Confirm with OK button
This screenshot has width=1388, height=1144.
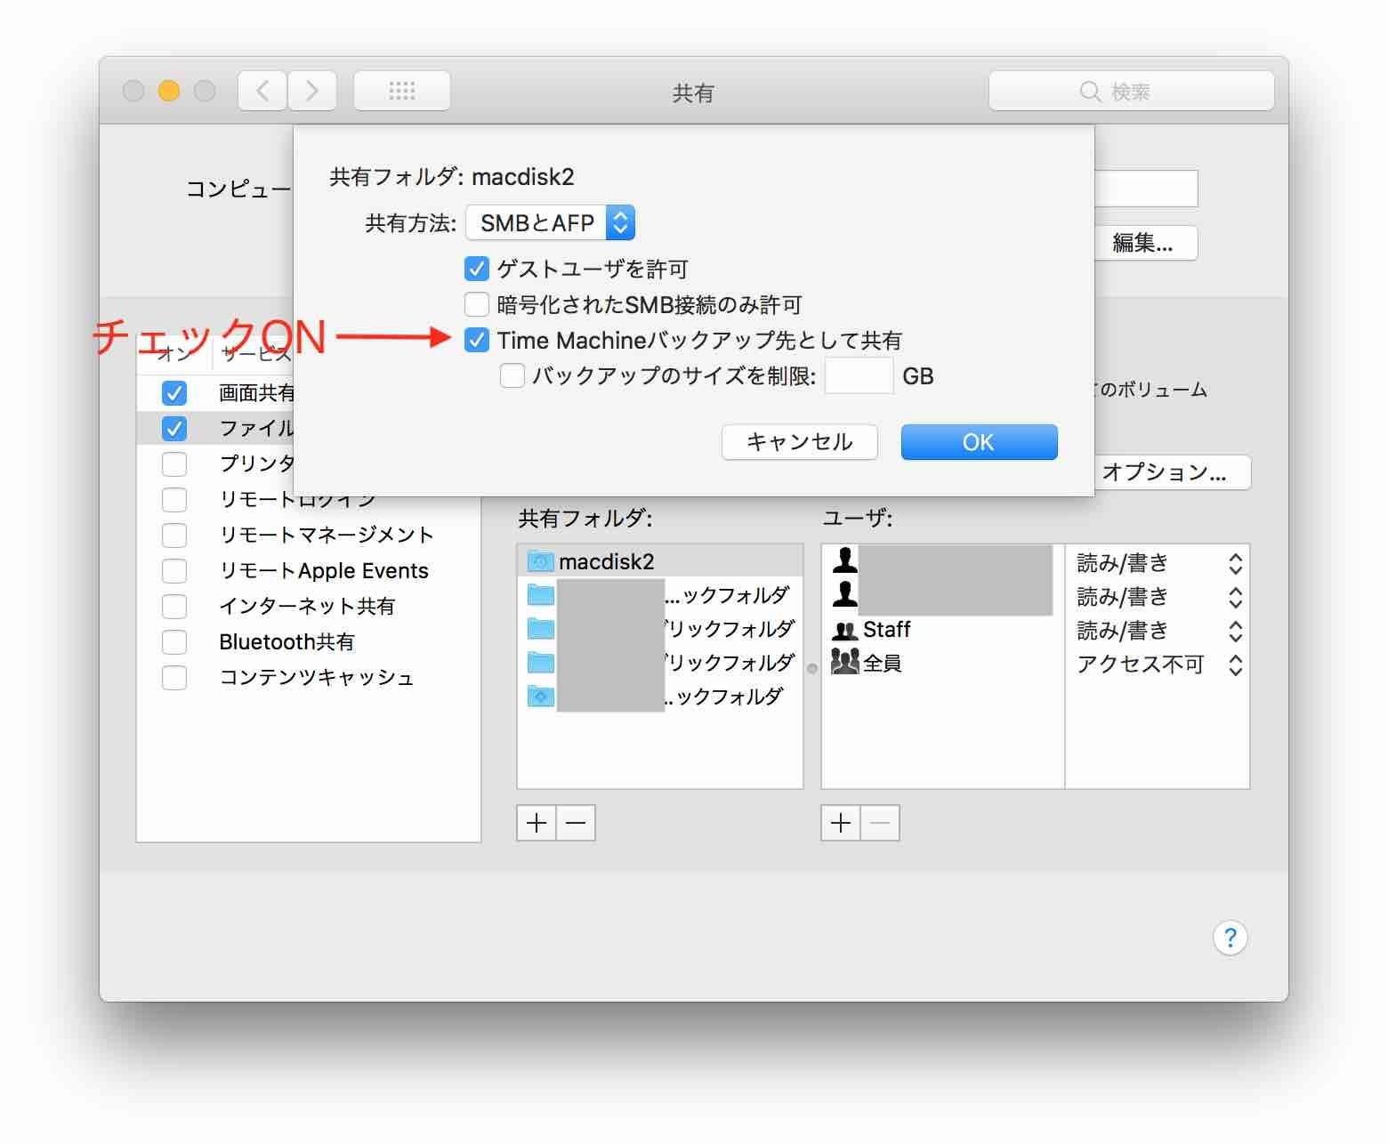[x=979, y=442]
